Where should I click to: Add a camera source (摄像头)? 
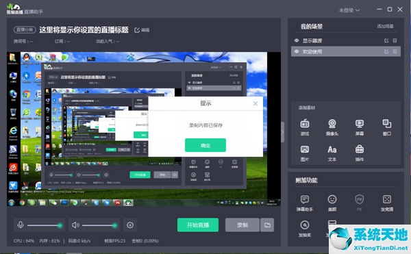332,127
